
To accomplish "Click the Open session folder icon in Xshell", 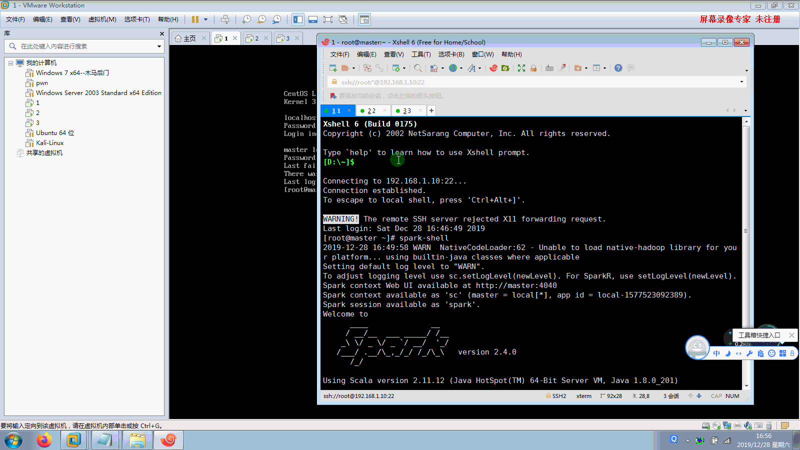I will (345, 68).
